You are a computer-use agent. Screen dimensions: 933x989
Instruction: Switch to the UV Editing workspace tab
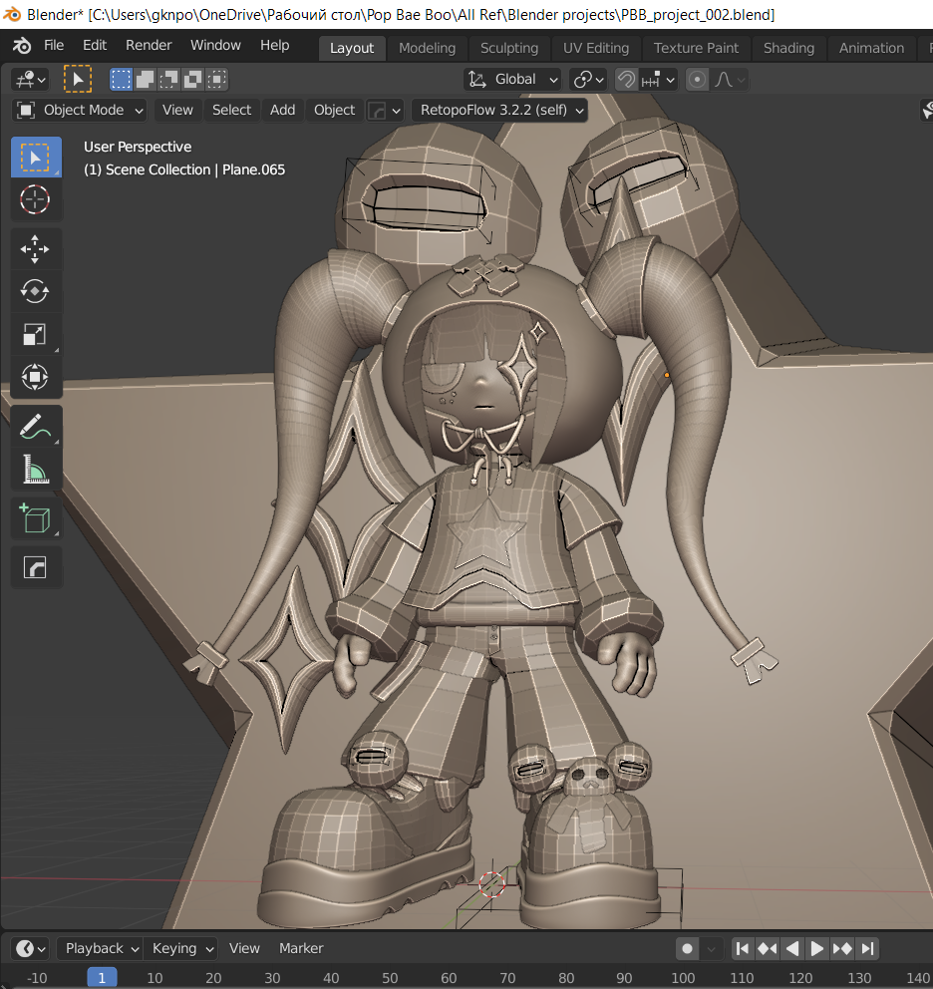(x=596, y=48)
